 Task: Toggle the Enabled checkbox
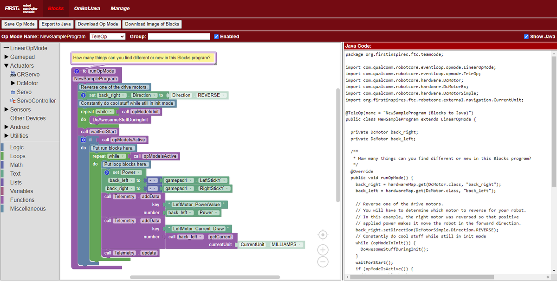217,37
